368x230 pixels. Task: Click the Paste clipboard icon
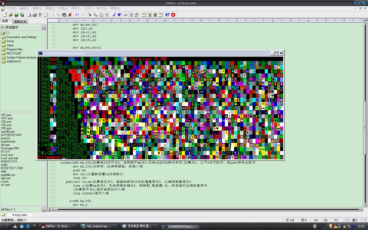[64, 15]
